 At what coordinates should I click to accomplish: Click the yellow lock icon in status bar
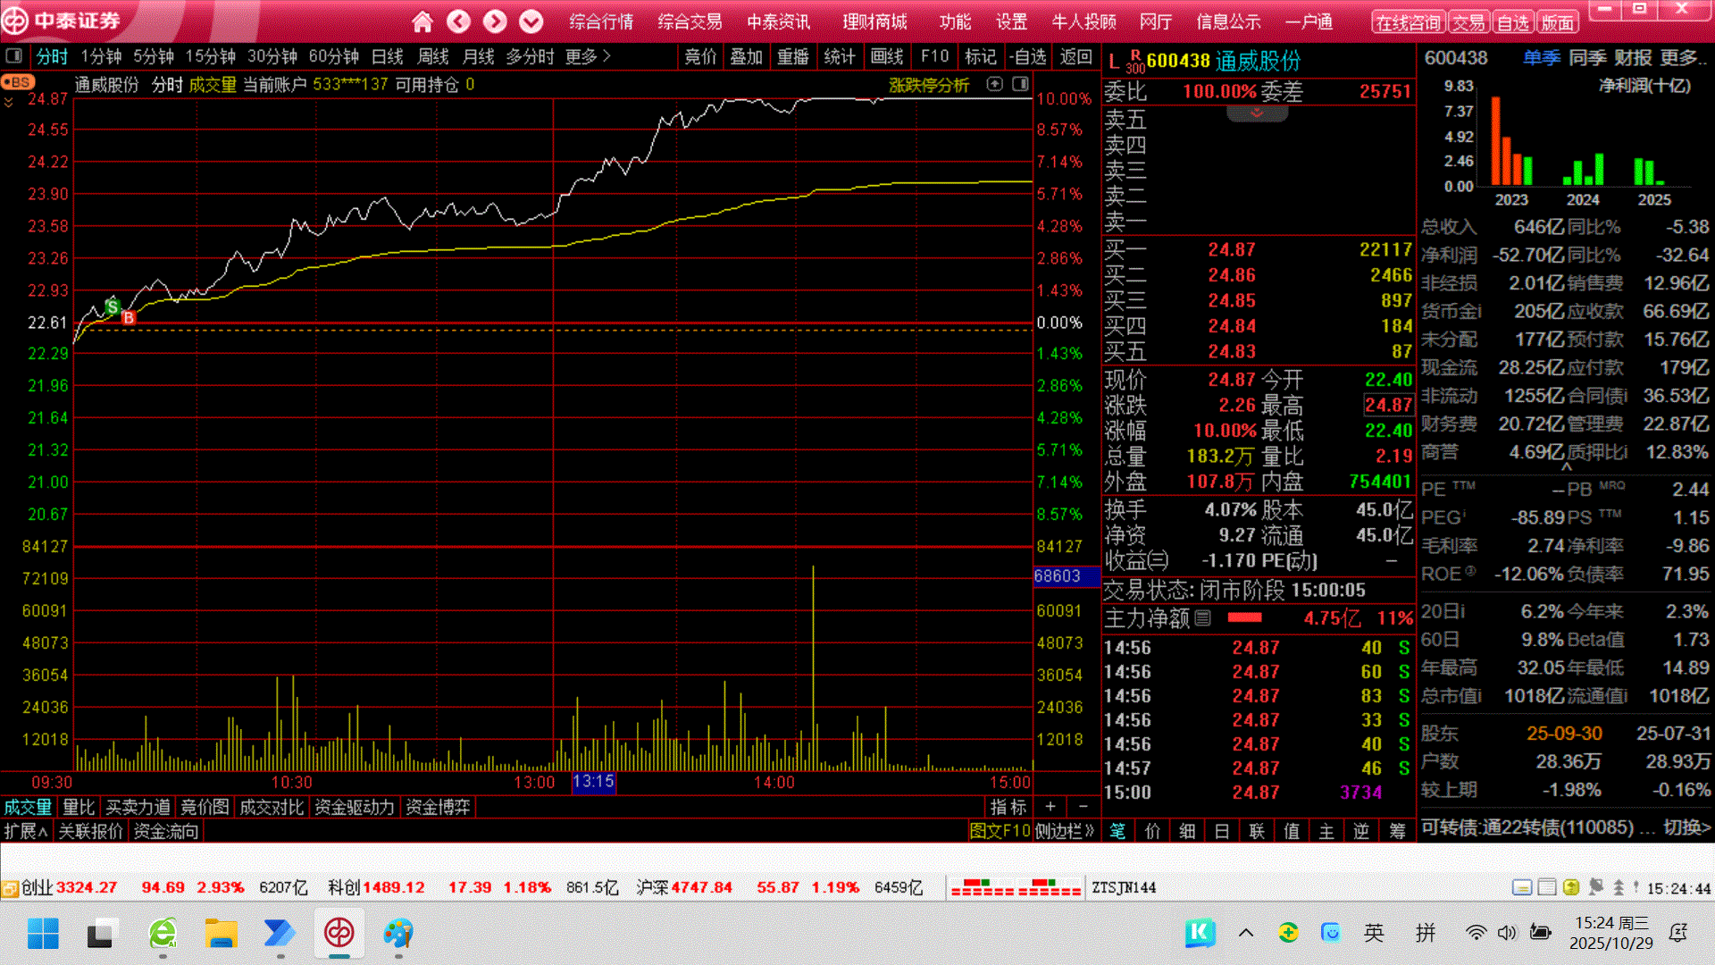[1570, 887]
